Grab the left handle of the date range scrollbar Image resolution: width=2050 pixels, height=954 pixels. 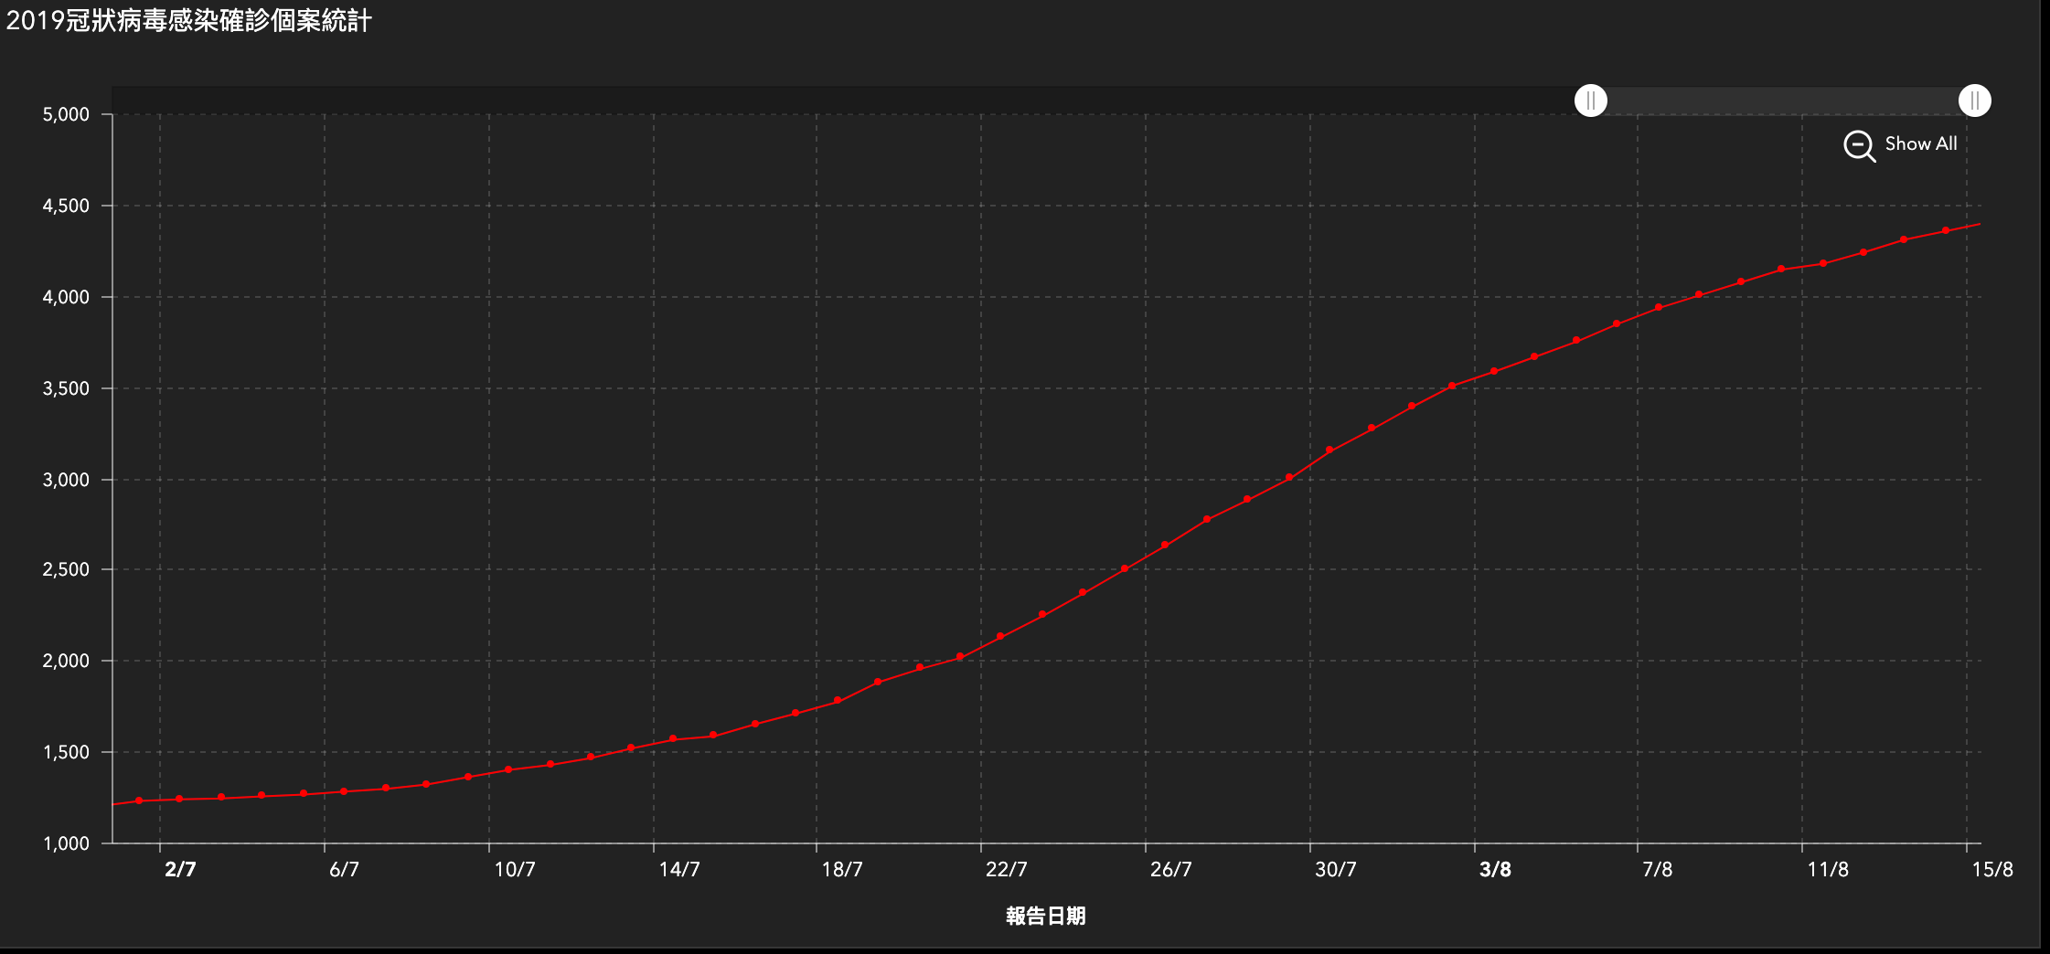pos(1591,101)
